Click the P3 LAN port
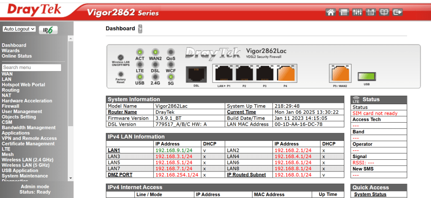 click(265, 73)
